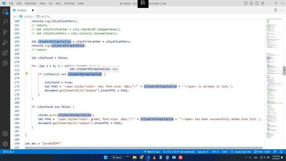Click the taskbar clock and date
286x161 pixels.
275,157
